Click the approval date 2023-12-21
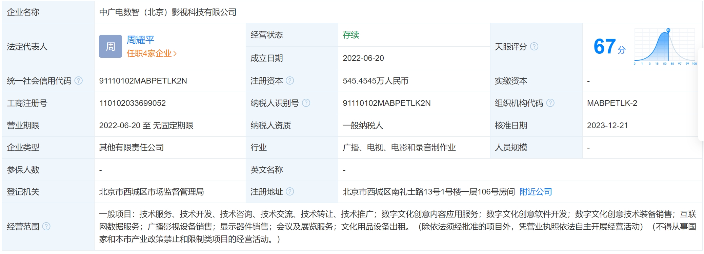This screenshot has width=704, height=254. pos(607,125)
